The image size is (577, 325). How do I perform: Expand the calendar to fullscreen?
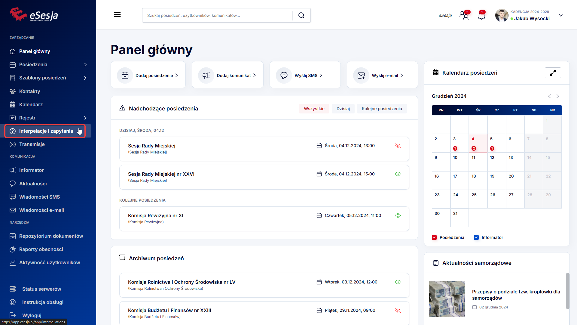[x=553, y=73]
